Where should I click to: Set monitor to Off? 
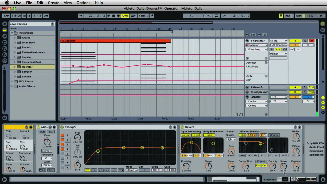coord(285,50)
